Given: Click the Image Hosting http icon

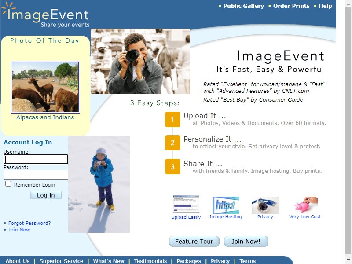Looking at the screenshot, I should (x=226, y=205).
